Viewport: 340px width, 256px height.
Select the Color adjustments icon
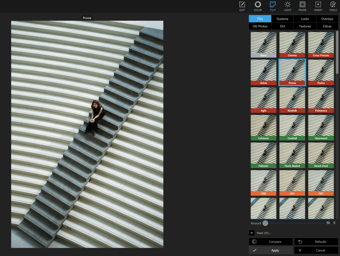point(258,6)
